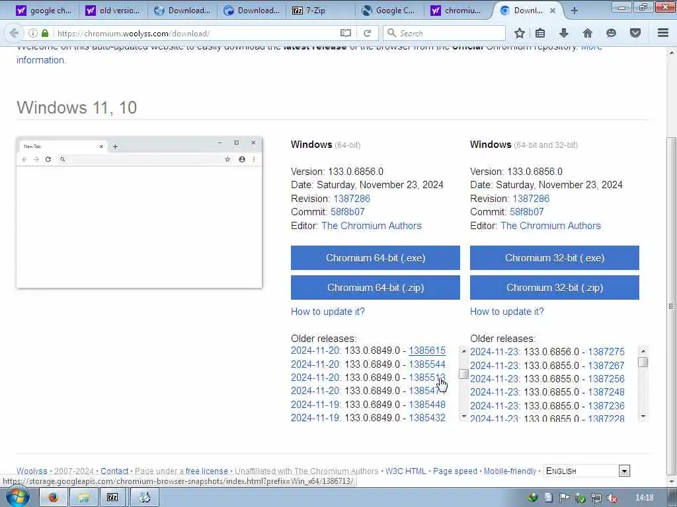
Task: Open the Contact link in footer
Action: coord(114,471)
